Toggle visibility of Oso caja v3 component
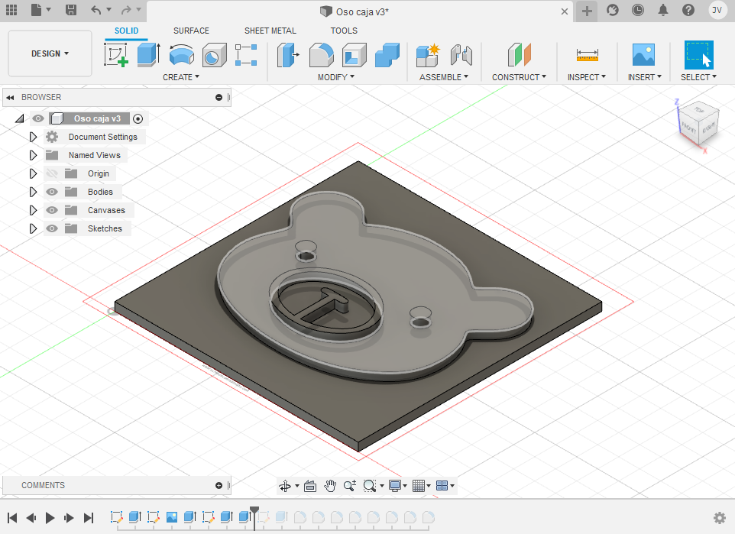Viewport: 735px width, 534px height. click(x=38, y=118)
